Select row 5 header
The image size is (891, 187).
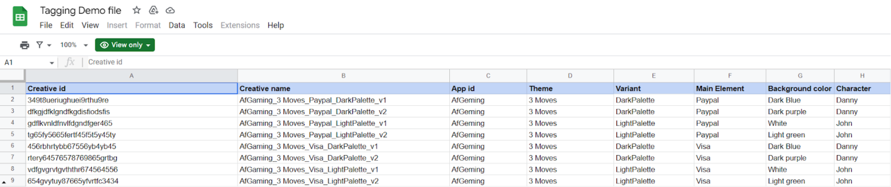12,134
